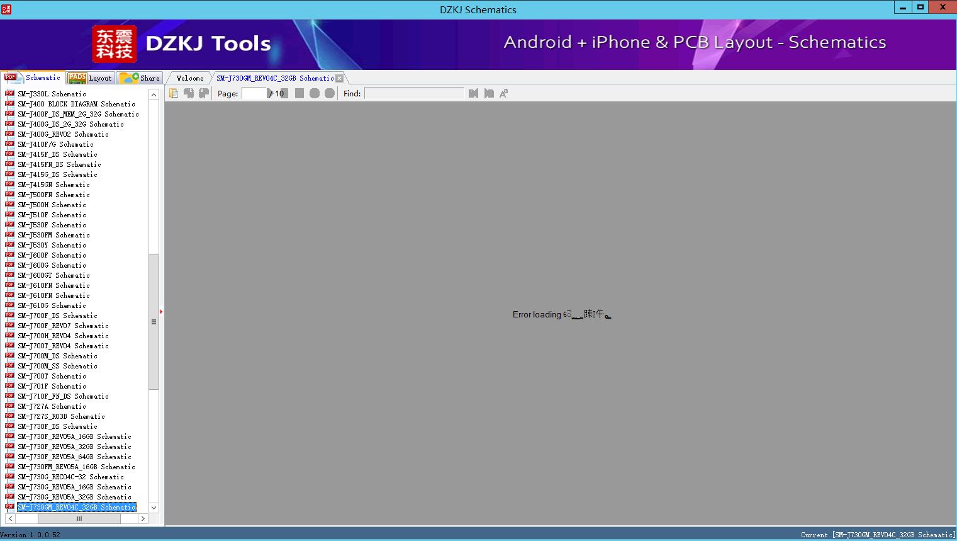Click the DZKJ red logo in the banner
Viewport: 957px width, 541px height.
tap(115, 44)
